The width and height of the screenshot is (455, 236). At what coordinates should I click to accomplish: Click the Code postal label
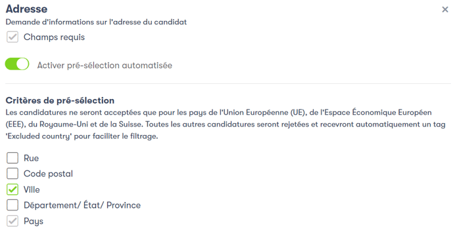[48, 174]
